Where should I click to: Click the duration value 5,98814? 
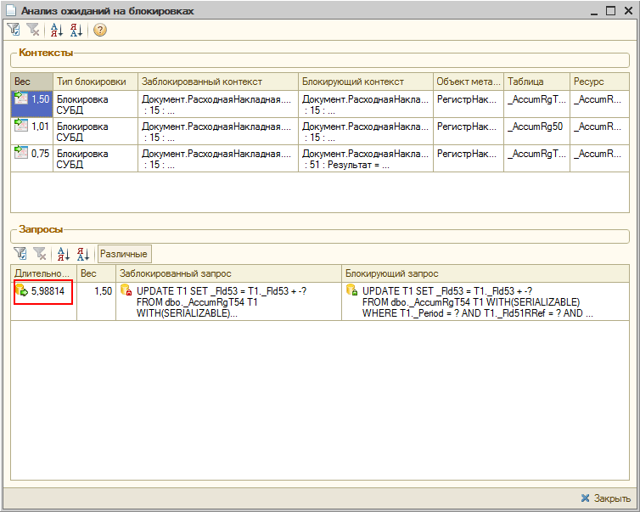(48, 291)
